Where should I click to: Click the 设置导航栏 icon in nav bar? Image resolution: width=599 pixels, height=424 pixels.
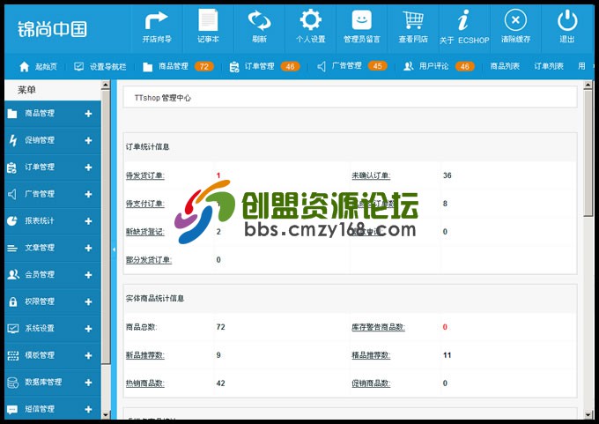pyautogui.click(x=78, y=66)
